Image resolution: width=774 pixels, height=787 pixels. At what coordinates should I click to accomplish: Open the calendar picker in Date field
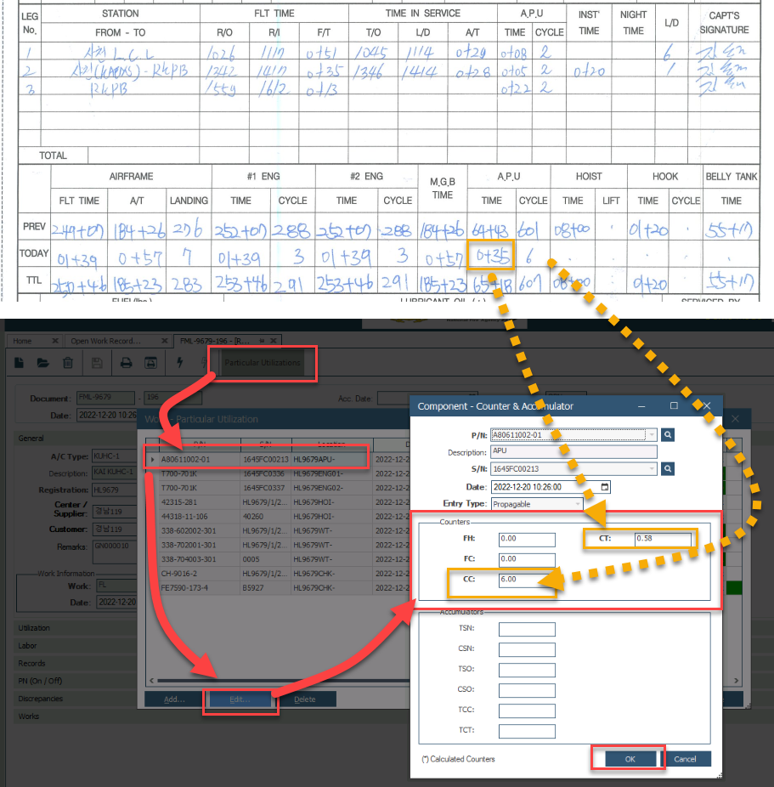pyautogui.click(x=605, y=487)
